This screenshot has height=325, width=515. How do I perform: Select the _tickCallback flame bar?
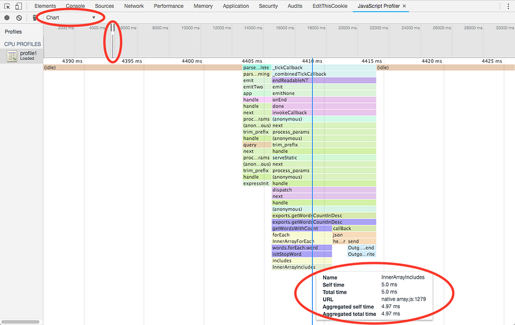(324, 68)
